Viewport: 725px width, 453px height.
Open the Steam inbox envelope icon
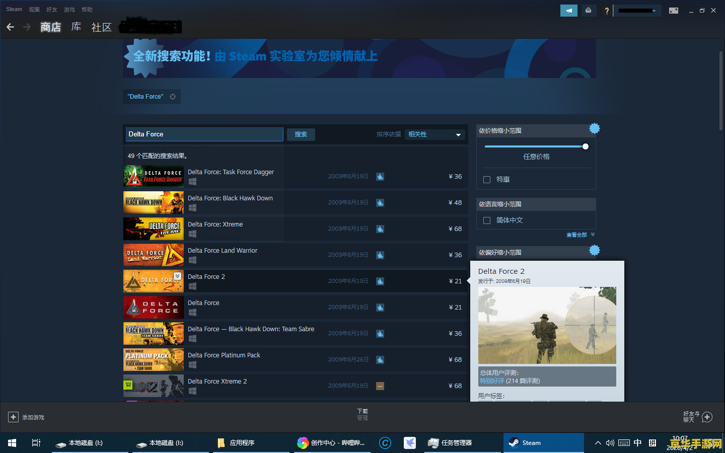[588, 11]
